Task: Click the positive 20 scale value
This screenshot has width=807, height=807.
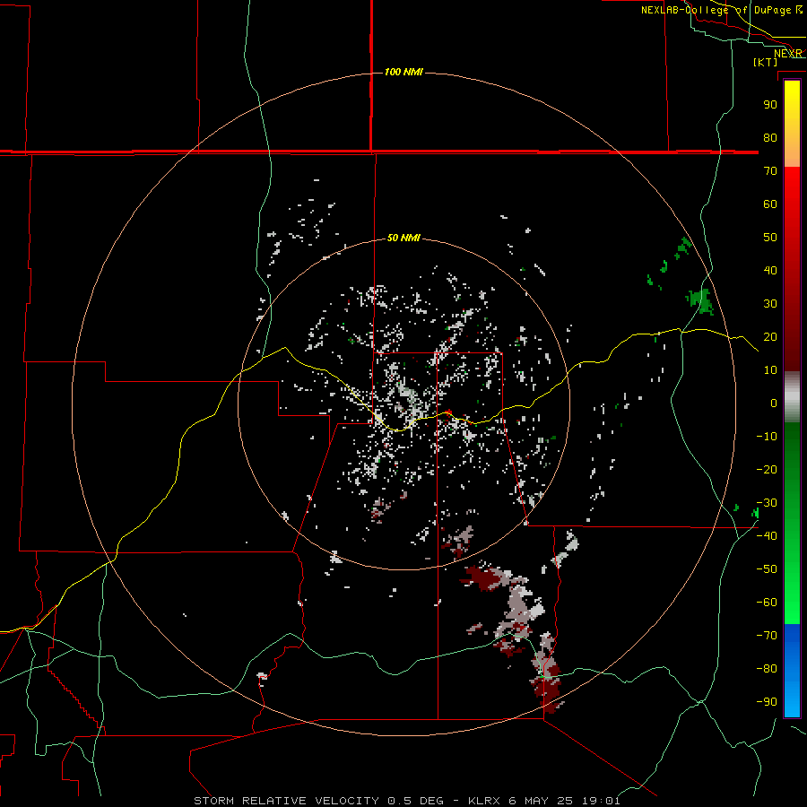Action: (x=770, y=336)
